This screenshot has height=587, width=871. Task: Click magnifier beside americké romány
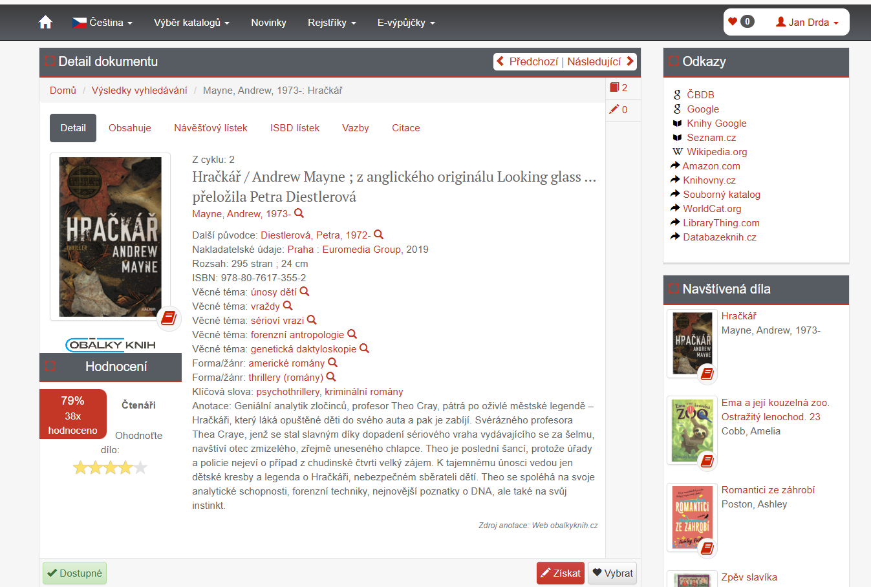pos(332,363)
